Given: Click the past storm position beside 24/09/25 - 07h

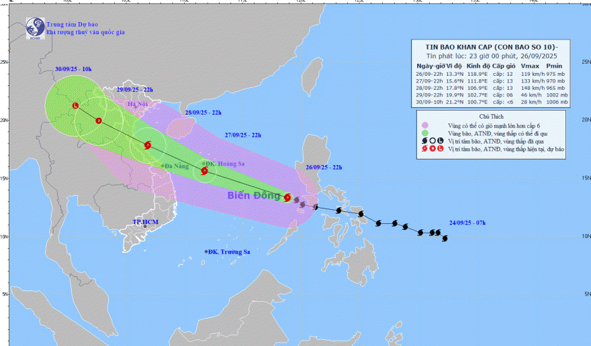Looking at the screenshot, I should click(x=445, y=238).
